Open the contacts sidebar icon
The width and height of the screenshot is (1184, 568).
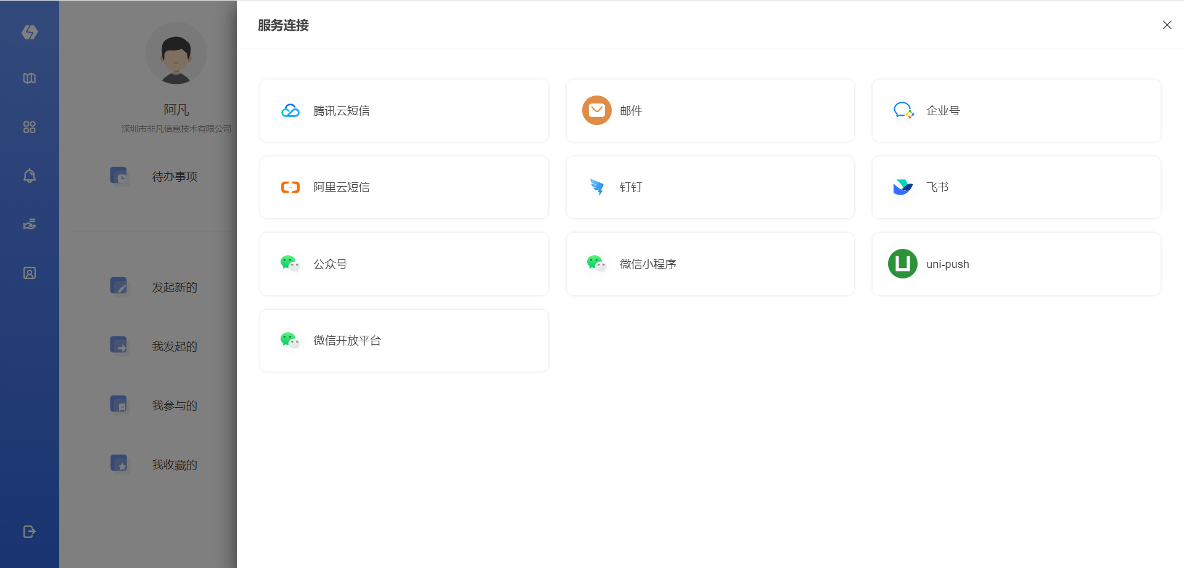click(30, 273)
